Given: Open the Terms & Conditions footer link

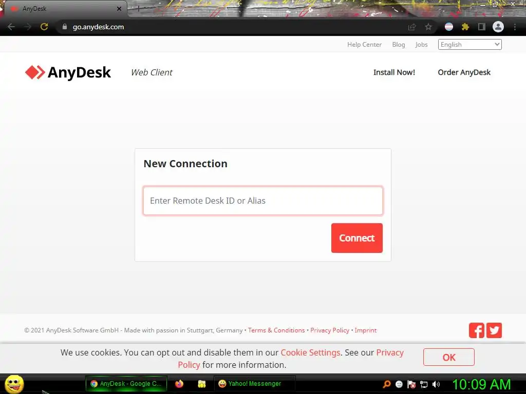Looking at the screenshot, I should coord(276,330).
